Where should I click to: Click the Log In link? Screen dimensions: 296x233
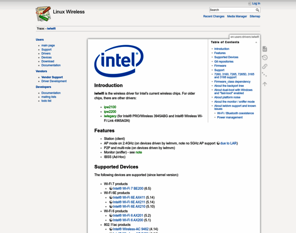click(256, 3)
